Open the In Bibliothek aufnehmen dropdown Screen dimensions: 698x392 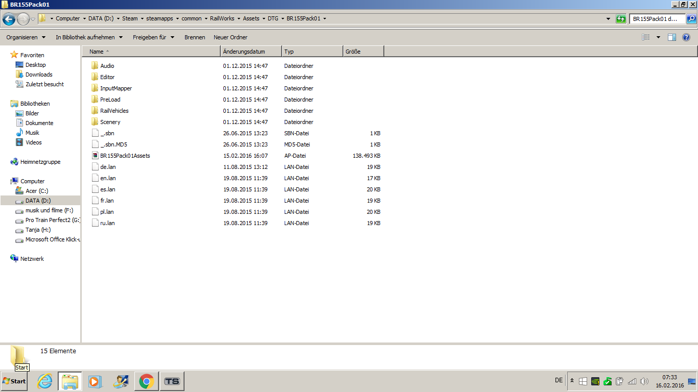[x=89, y=37]
